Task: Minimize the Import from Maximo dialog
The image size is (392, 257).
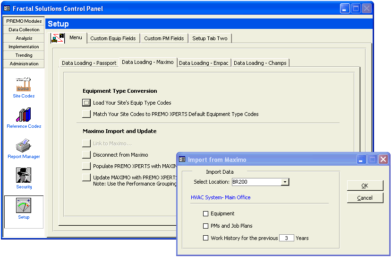Action: [x=361, y=160]
